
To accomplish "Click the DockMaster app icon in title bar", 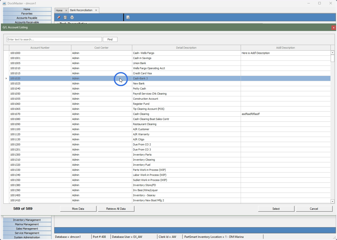I will point(4,3).
